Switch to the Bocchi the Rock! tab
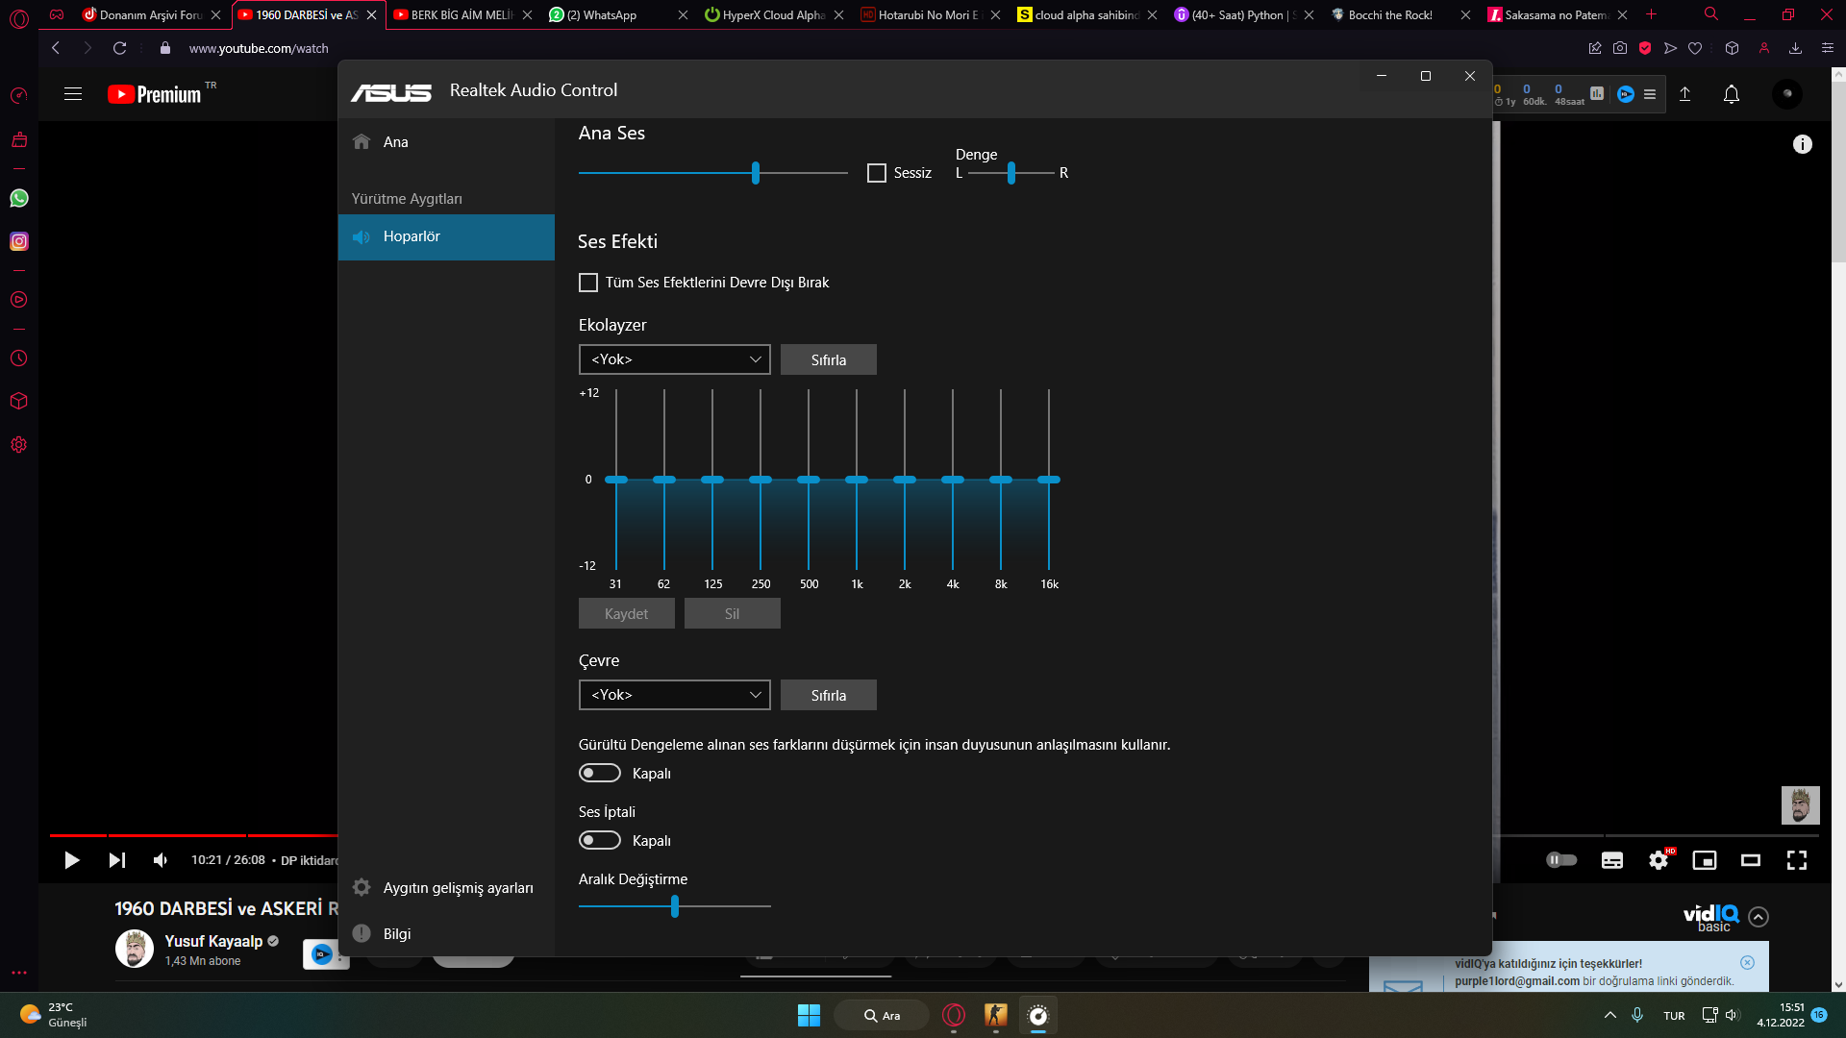This screenshot has height=1038, width=1846. (1389, 14)
